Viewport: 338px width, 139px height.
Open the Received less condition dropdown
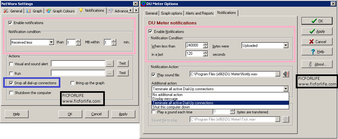pos(51,42)
